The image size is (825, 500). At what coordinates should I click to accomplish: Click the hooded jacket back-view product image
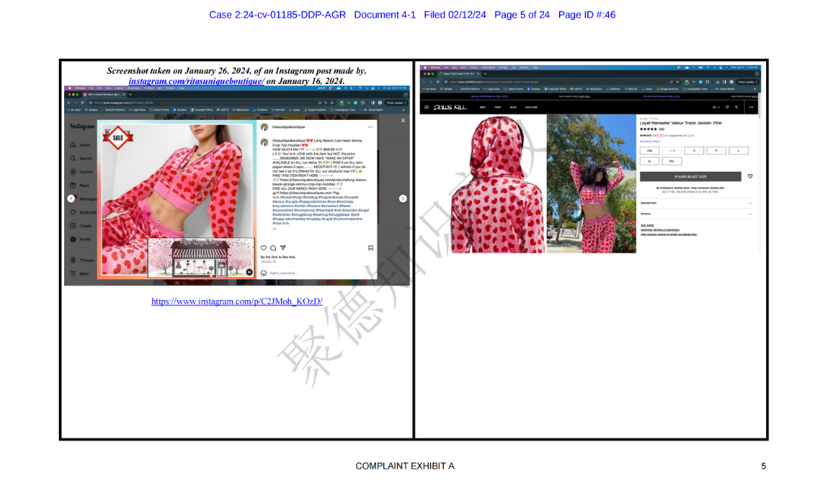(x=498, y=184)
